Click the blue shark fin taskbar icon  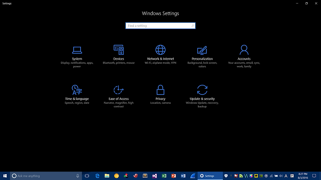pyautogui.click(x=193, y=176)
